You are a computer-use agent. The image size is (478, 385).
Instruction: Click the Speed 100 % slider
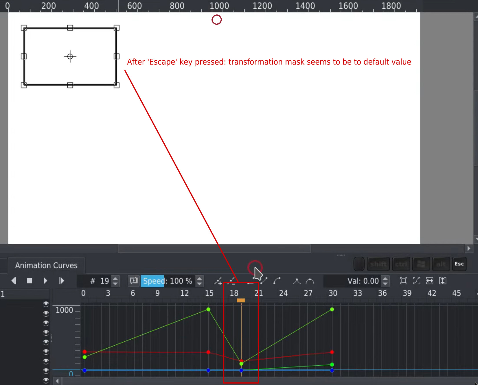(x=168, y=281)
